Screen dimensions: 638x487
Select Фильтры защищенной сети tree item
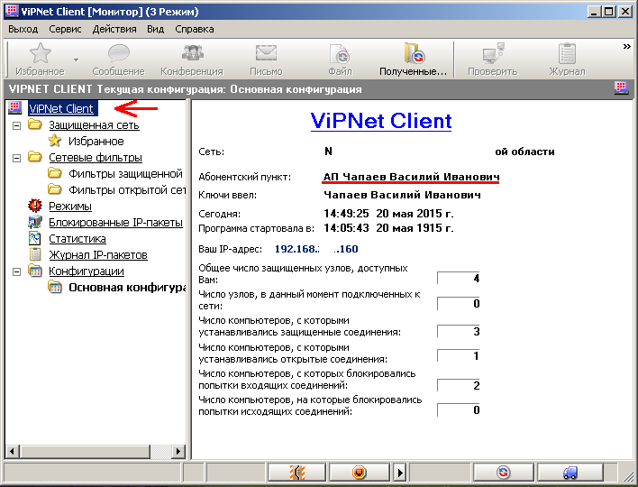coord(125,174)
